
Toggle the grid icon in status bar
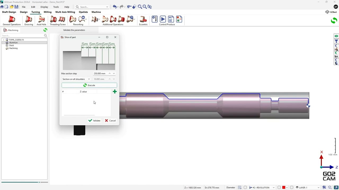[x=240, y=187]
